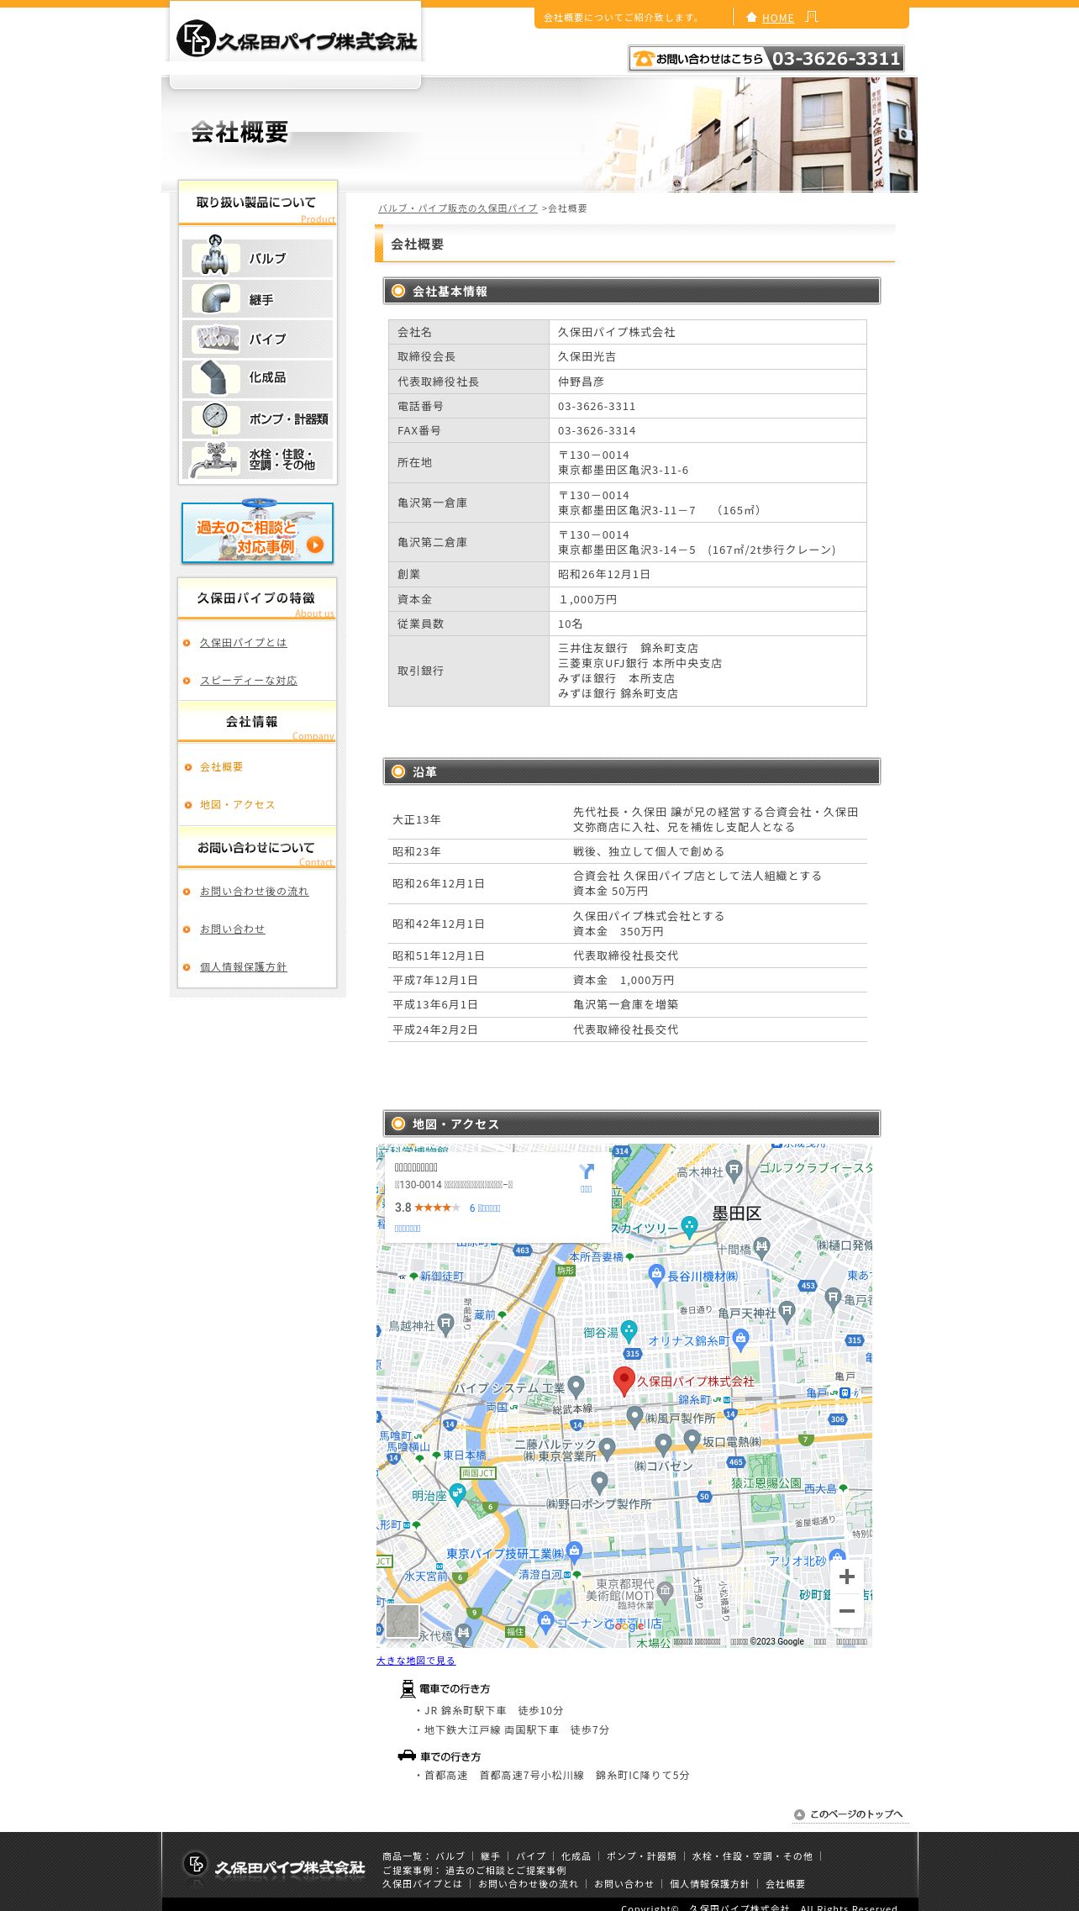Open footer 化成品 link
Screen dimensions: 1079x1911
(576, 1856)
